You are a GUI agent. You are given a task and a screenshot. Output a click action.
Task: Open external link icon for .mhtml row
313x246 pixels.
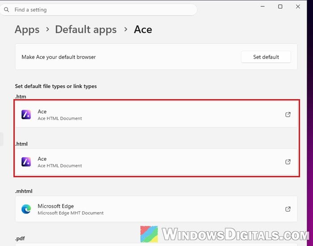point(288,209)
